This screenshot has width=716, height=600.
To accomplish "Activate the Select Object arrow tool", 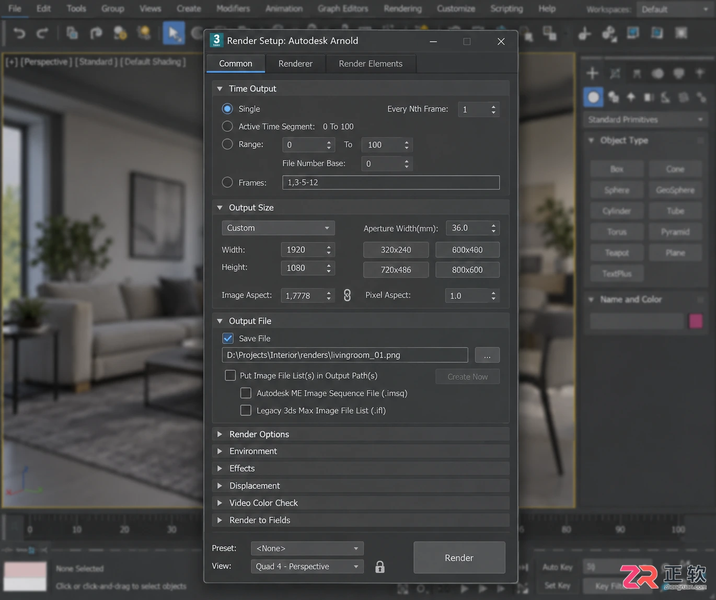I will click(174, 33).
